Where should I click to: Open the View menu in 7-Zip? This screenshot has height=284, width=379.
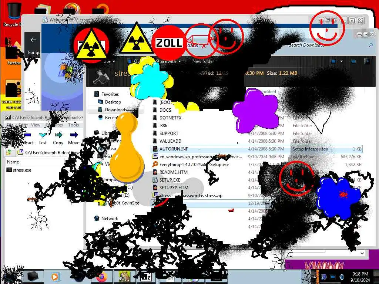point(36,125)
